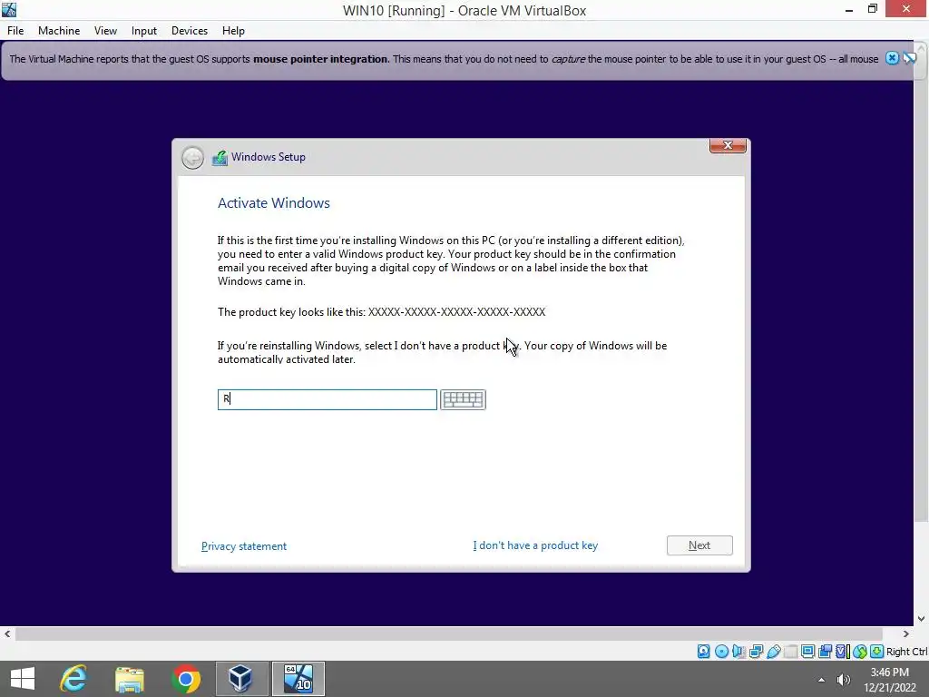Click the mouse integration status icon
This screenshot has height=697, width=929.
coord(860,652)
